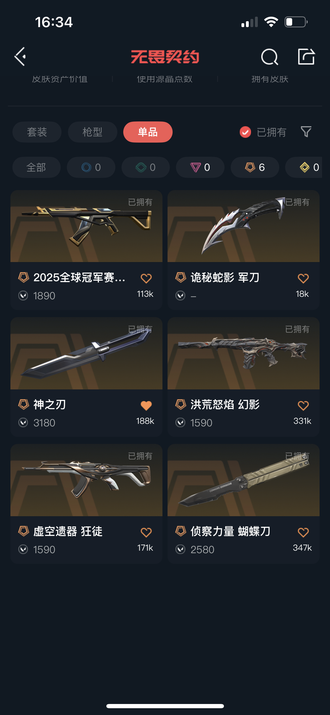Open the 神之刃 knife thumbnail
Image resolution: width=330 pixels, height=715 pixels.
86,353
